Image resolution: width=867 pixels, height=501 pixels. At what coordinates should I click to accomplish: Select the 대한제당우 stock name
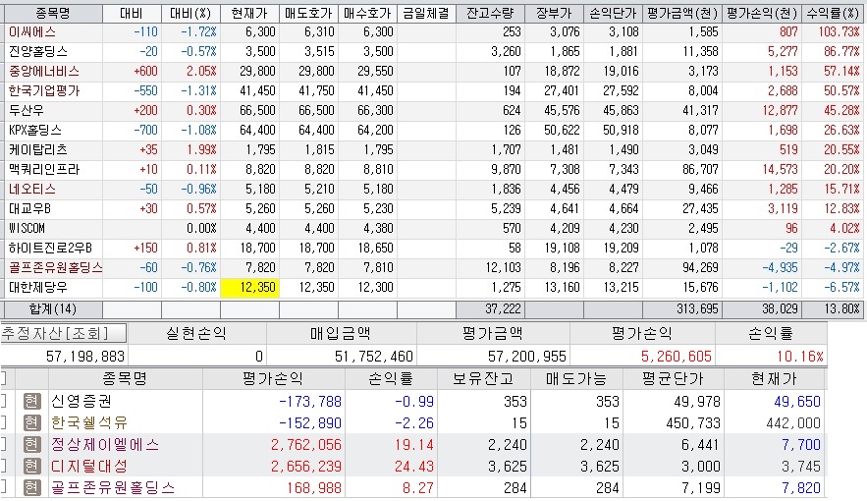pyautogui.click(x=38, y=288)
